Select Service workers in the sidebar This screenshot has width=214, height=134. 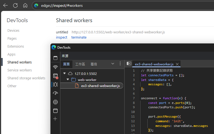tap(19, 70)
